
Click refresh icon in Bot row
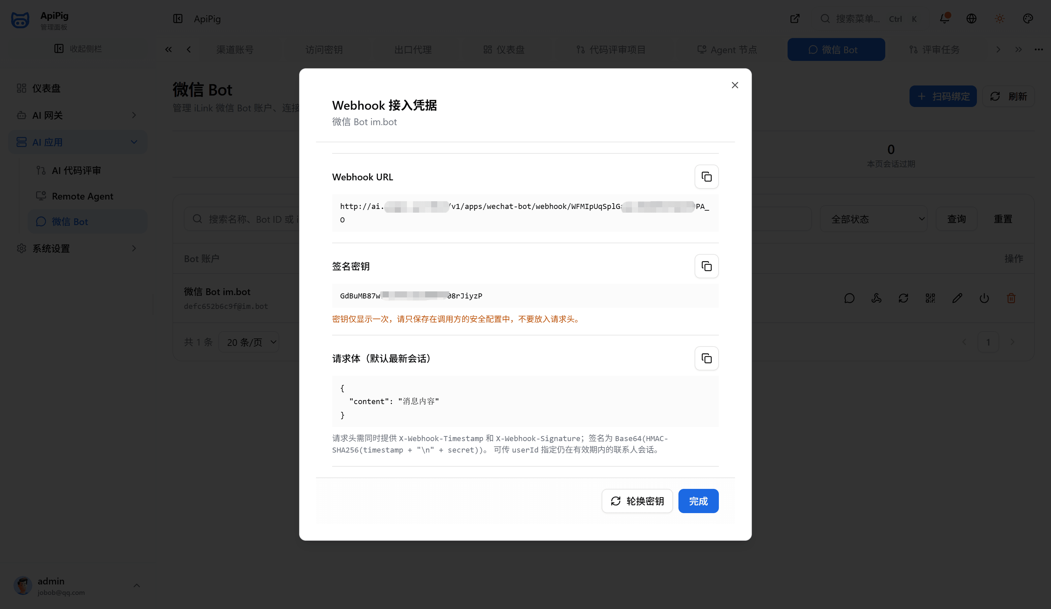coord(903,298)
